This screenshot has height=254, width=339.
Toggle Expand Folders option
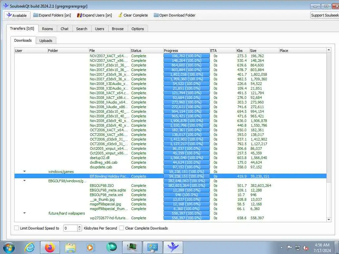pyautogui.click(x=52, y=15)
